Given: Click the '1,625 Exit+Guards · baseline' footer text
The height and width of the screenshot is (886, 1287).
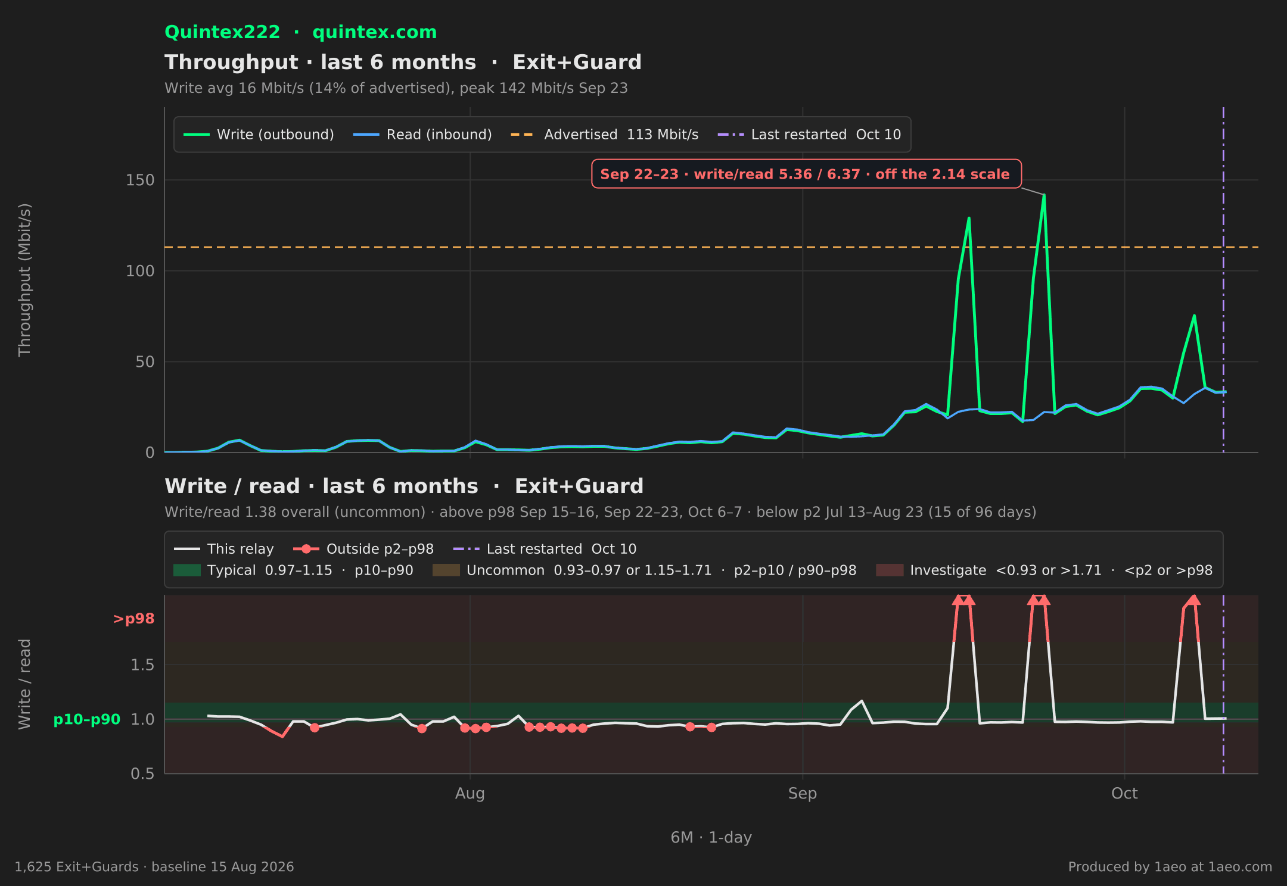Looking at the screenshot, I should pos(154,867).
